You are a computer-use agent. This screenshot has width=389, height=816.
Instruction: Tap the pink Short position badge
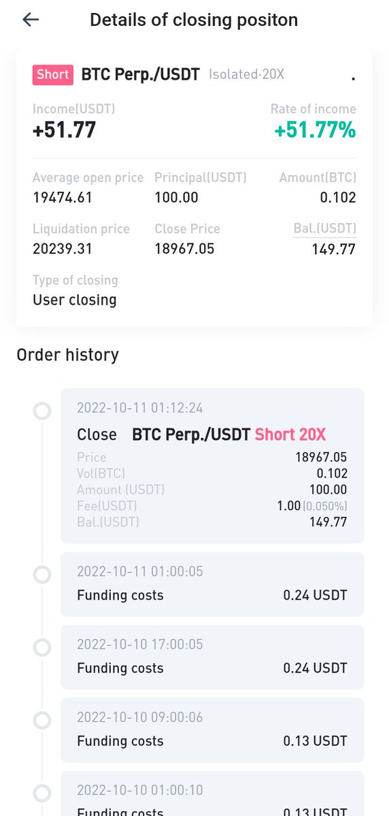[x=53, y=74]
